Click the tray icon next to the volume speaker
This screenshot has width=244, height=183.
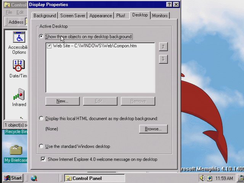click(x=209, y=178)
